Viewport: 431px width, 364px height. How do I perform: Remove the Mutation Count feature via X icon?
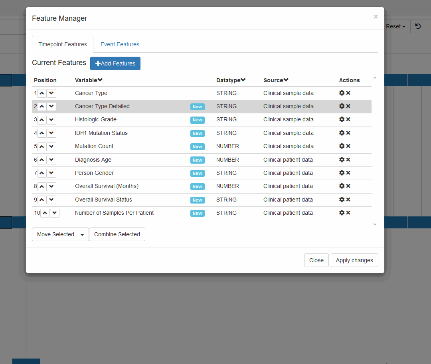coord(347,146)
